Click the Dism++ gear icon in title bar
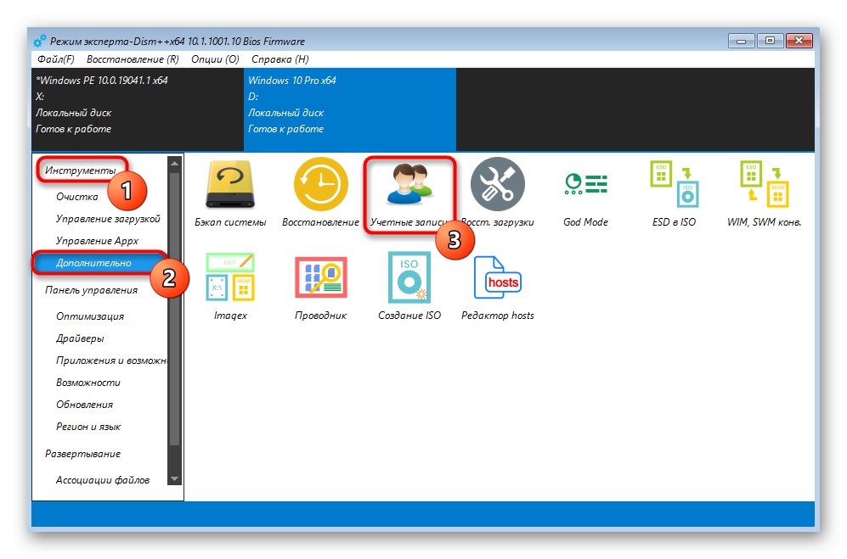 tap(39, 41)
